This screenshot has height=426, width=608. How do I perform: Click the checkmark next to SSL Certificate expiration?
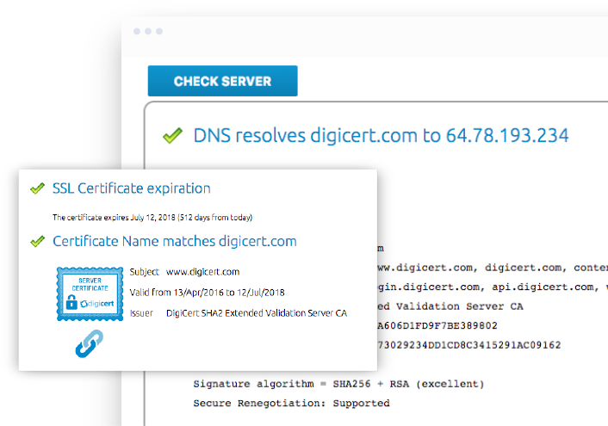point(37,188)
